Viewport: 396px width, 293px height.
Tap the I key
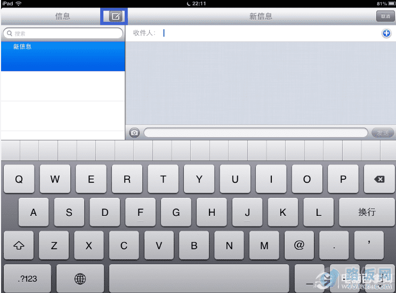tap(271, 179)
